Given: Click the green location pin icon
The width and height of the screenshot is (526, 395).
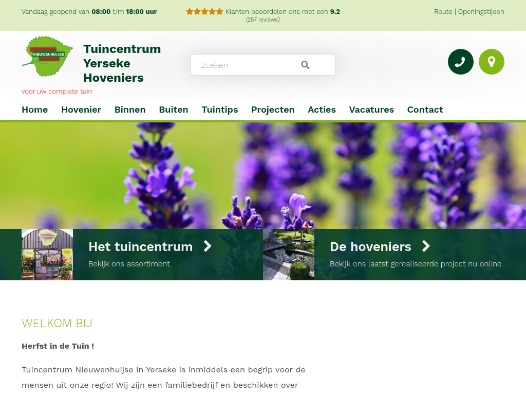Looking at the screenshot, I should 492,62.
